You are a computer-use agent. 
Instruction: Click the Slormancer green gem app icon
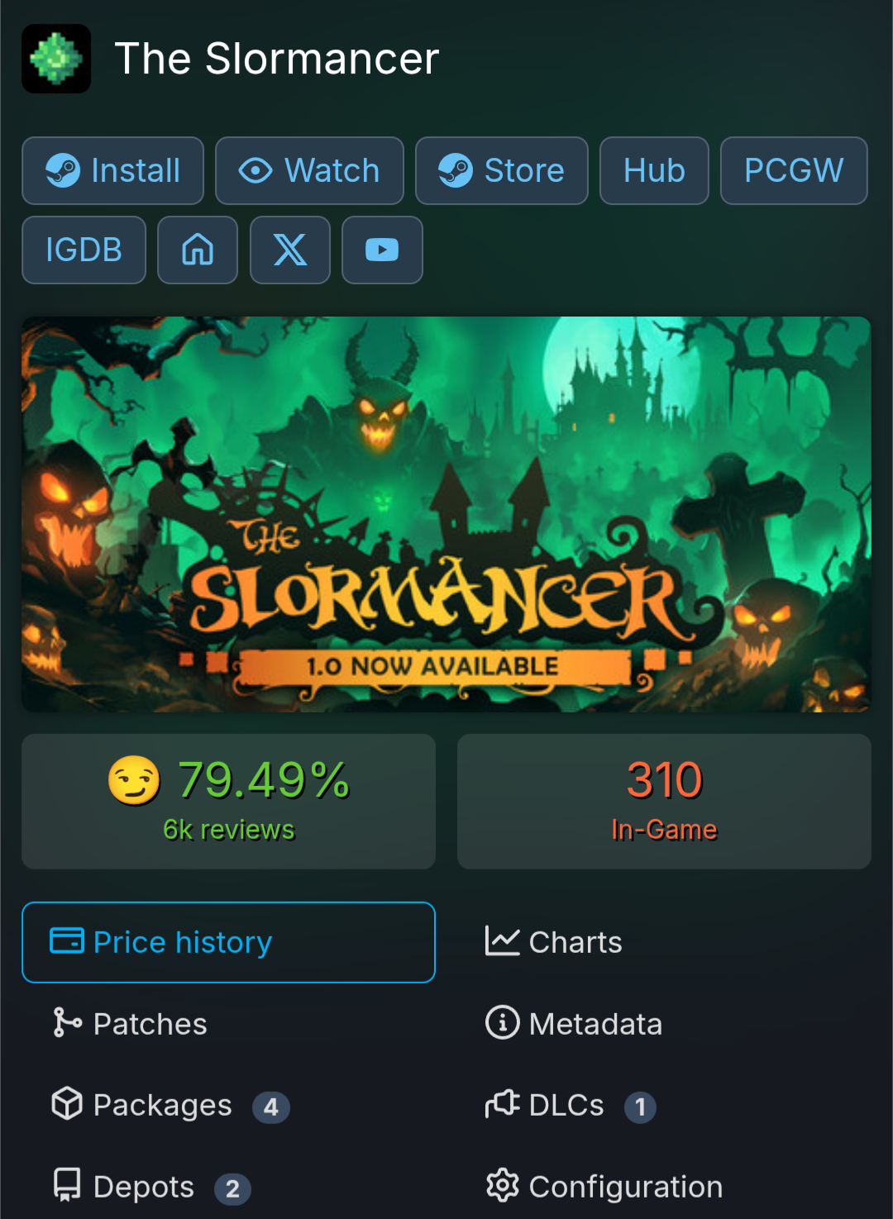56,59
